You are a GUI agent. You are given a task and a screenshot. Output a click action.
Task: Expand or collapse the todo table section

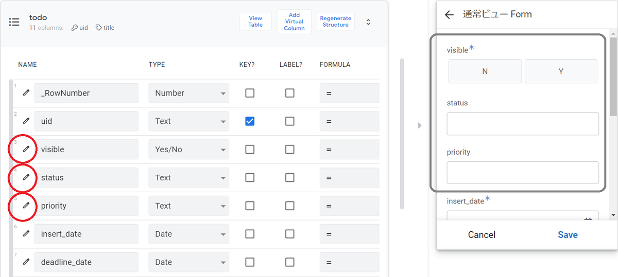[x=368, y=22]
